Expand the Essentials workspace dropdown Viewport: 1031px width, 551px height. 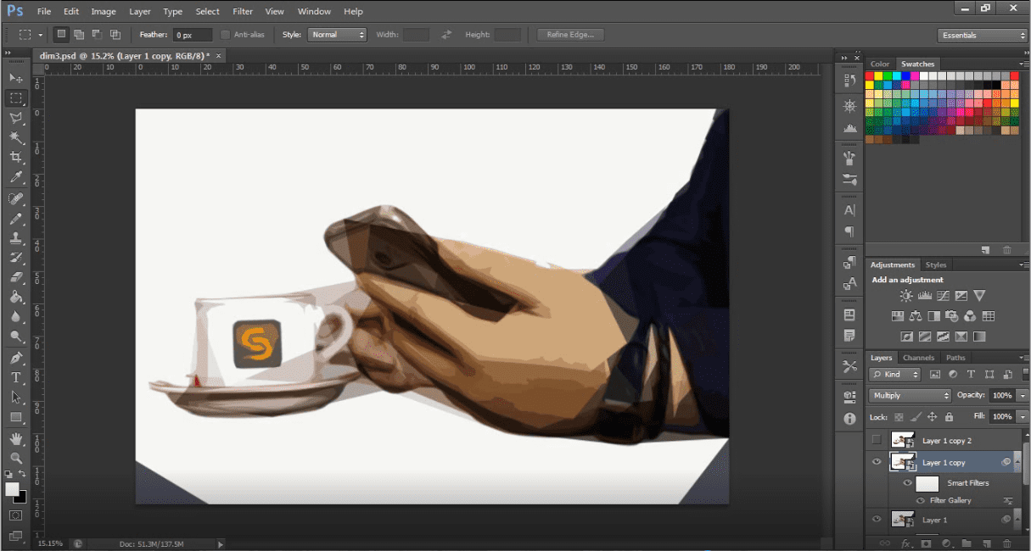point(983,35)
